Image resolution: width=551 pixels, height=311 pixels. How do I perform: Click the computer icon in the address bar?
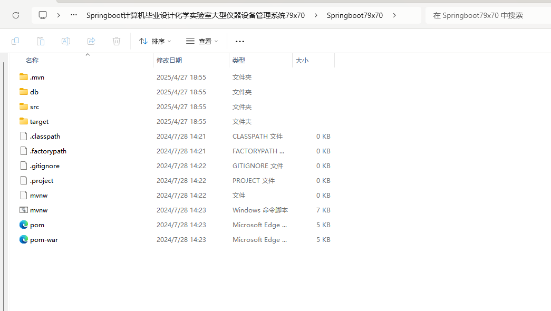click(x=42, y=15)
